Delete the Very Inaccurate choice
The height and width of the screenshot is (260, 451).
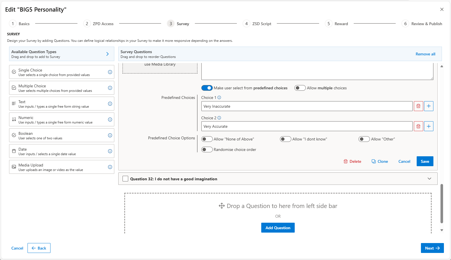(418, 106)
